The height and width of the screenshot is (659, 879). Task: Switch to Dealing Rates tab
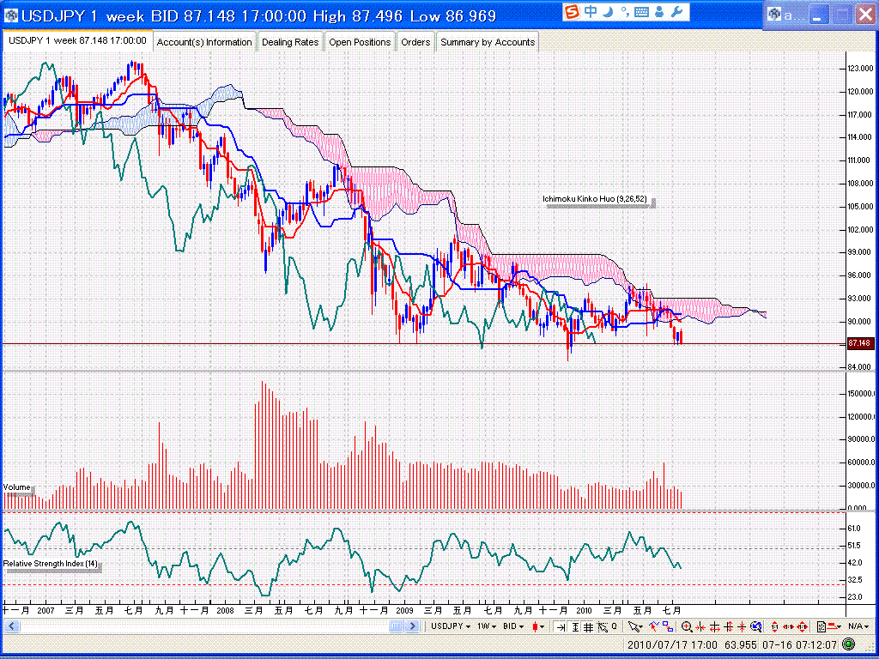(290, 42)
